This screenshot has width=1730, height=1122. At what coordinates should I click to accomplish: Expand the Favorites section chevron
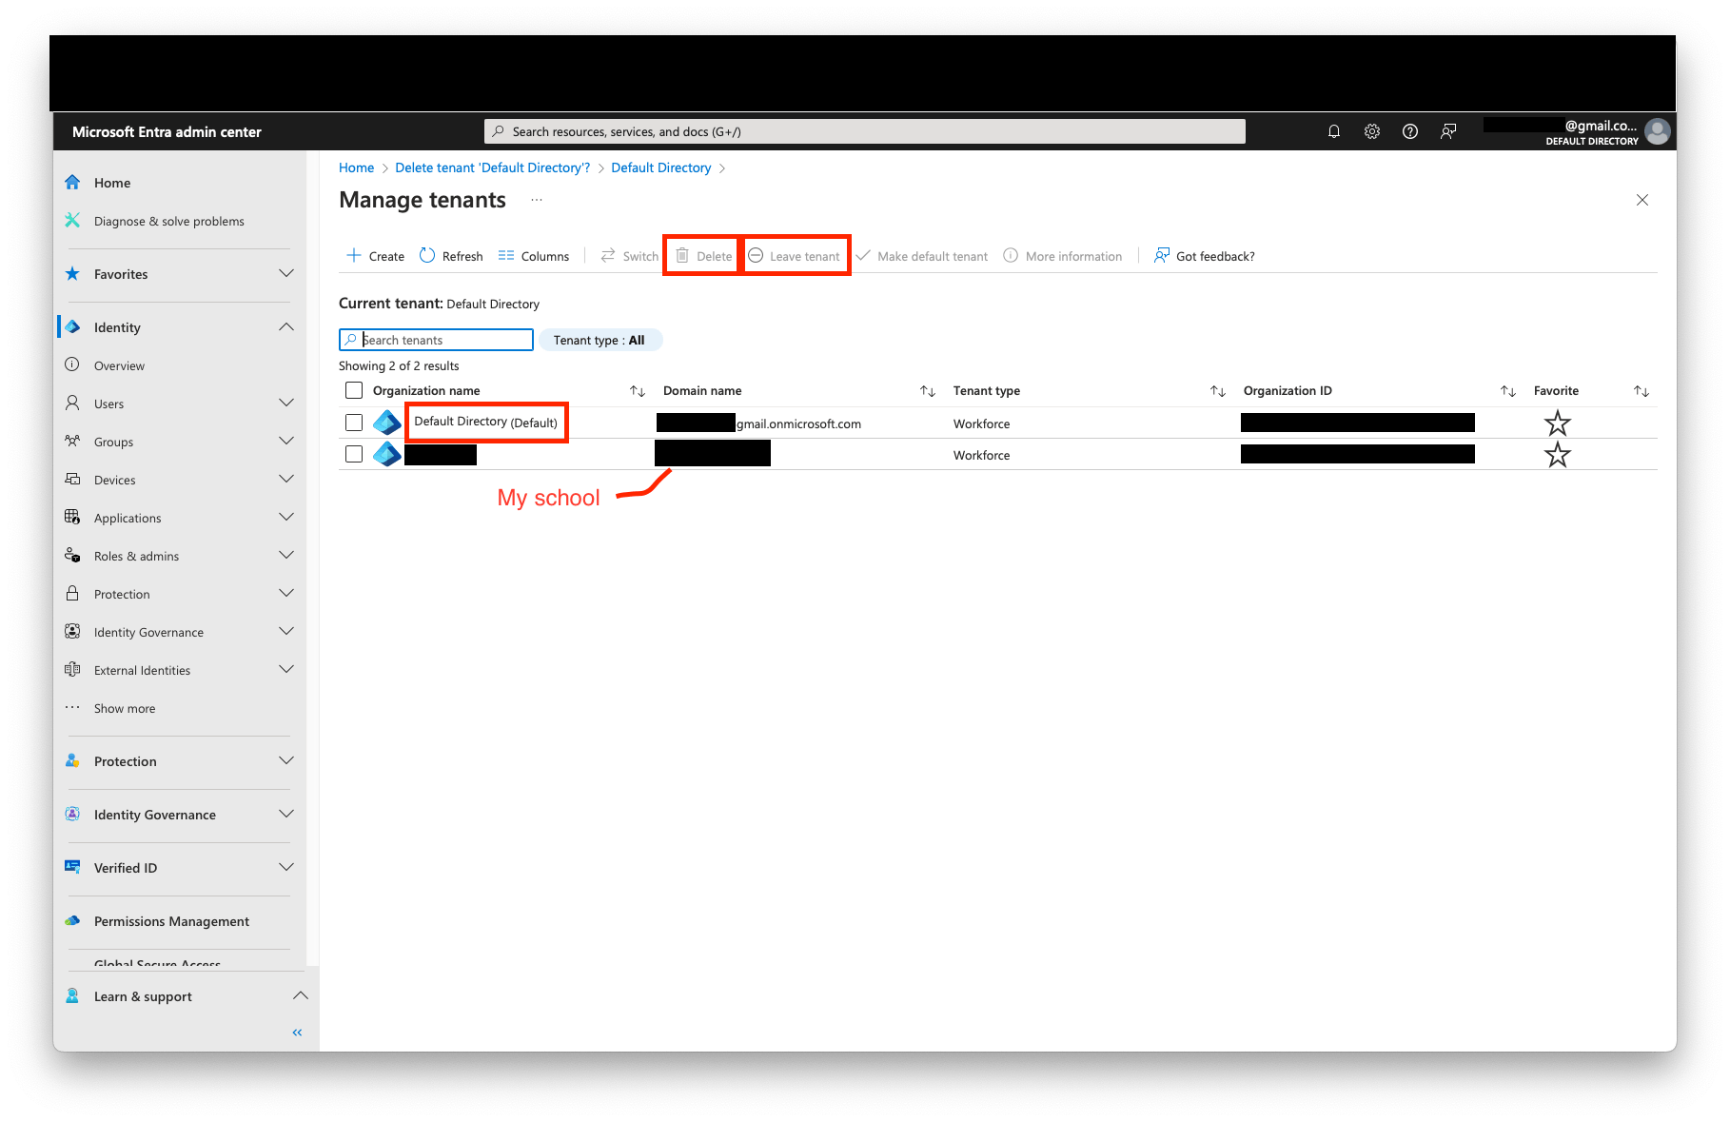pyautogui.click(x=286, y=273)
